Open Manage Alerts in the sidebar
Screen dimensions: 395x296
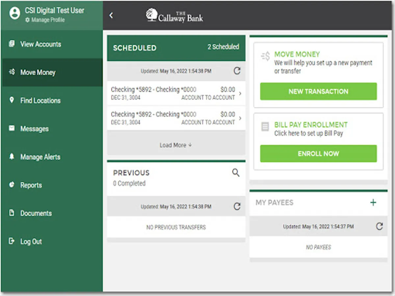52,157
